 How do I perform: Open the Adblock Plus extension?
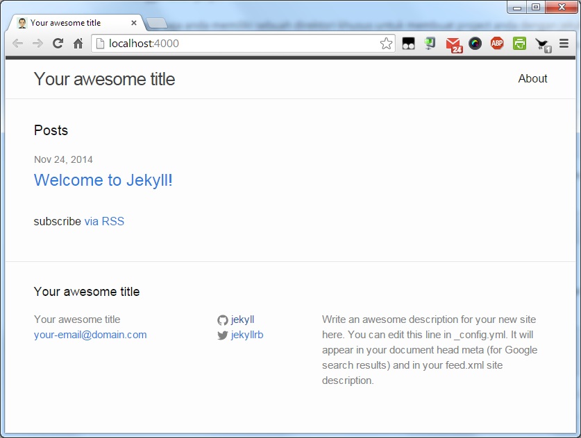(x=497, y=44)
